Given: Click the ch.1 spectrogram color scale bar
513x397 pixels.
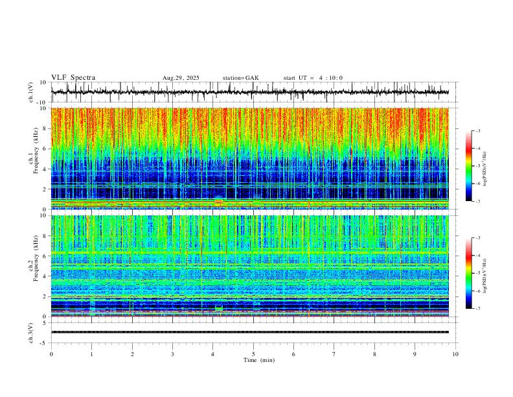Looking at the screenshot, I should (x=468, y=166).
